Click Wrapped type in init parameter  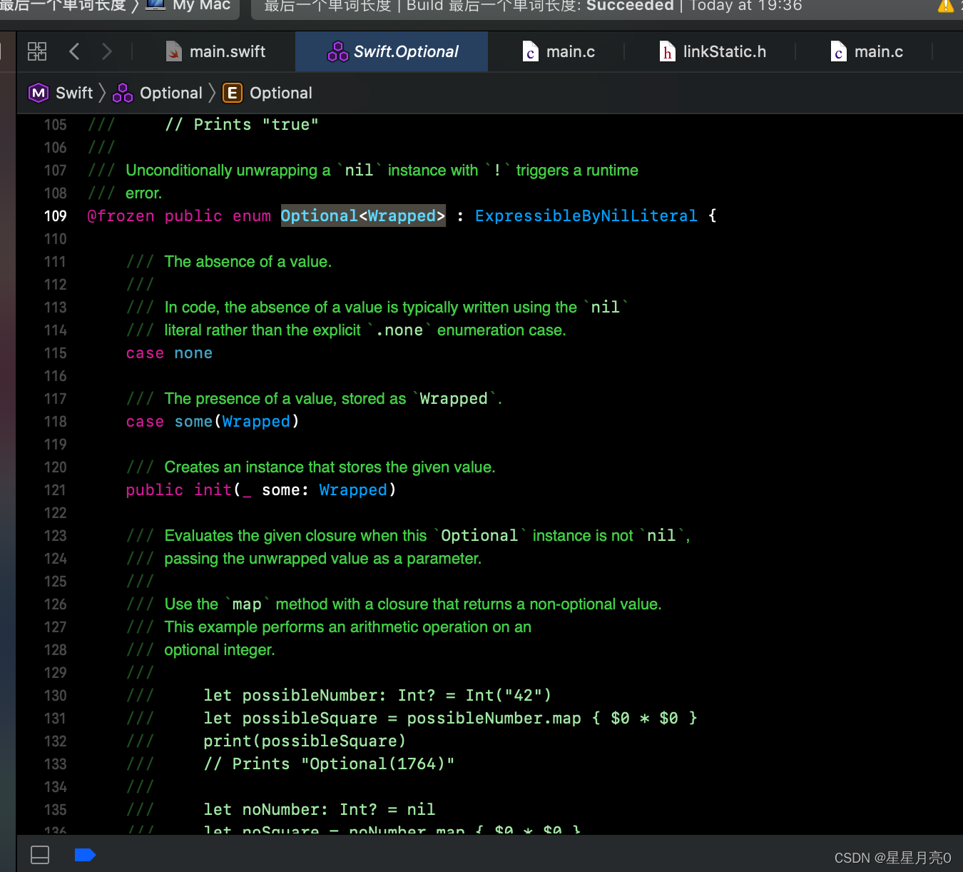[x=353, y=490]
